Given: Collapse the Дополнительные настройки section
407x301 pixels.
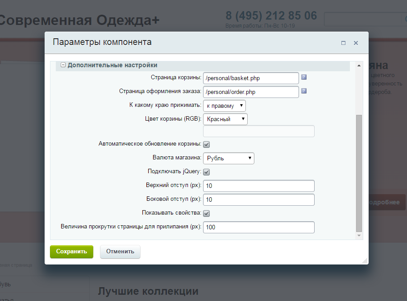Looking at the screenshot, I should click(63, 65).
